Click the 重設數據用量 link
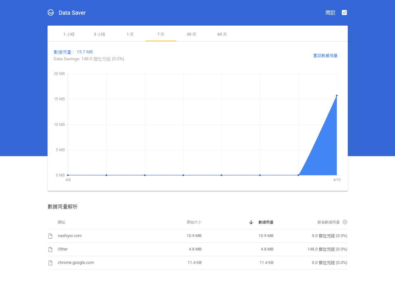The width and height of the screenshot is (395, 282). [x=326, y=56]
